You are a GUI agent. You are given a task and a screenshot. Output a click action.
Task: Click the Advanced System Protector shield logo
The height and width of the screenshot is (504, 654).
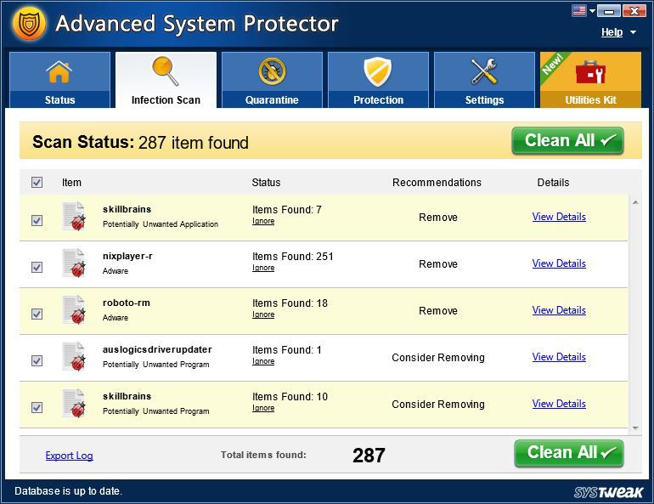pos(29,24)
